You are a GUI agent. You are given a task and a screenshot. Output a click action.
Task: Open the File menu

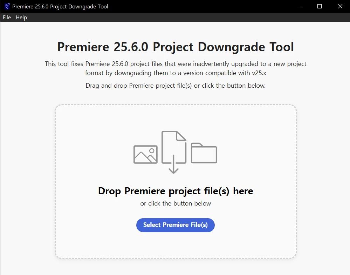[x=7, y=18]
